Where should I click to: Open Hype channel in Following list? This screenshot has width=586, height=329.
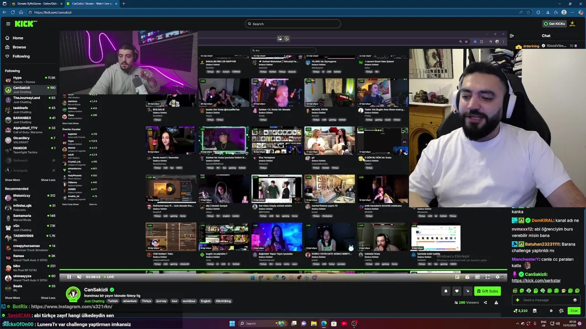pyautogui.click(x=30, y=80)
